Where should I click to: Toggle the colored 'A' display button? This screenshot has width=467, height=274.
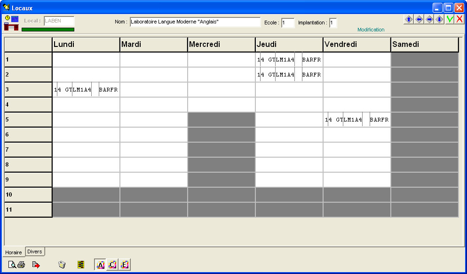(100, 265)
